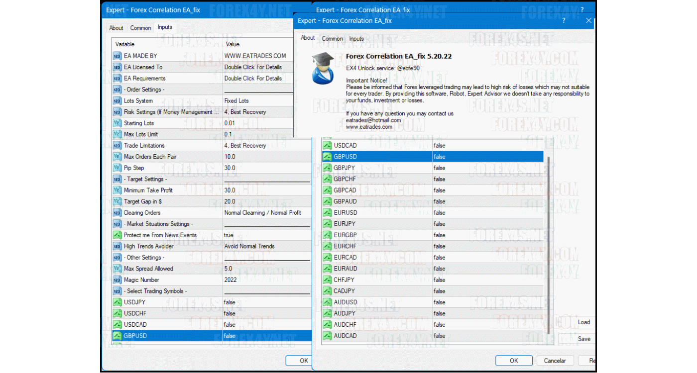Screen dimensions: 697x373
Task: Click the AUDCAD symbol chart icon
Action: point(327,336)
